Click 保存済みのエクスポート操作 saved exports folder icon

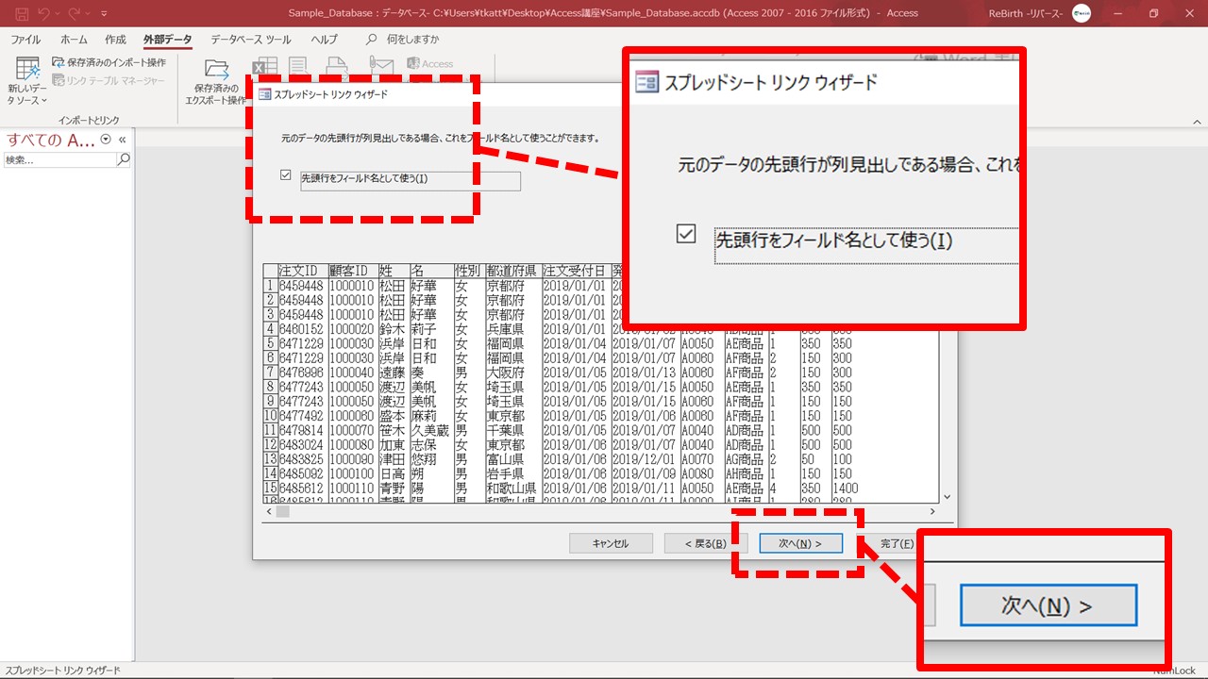coord(217,72)
